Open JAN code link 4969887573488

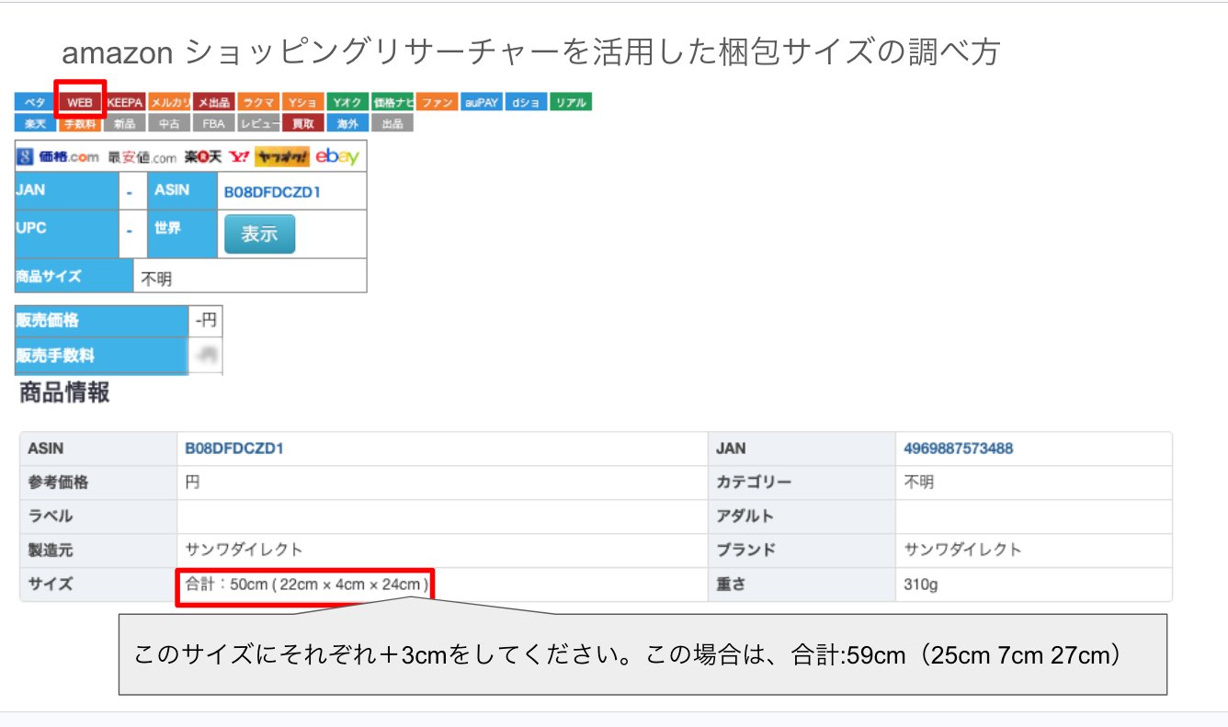point(959,449)
